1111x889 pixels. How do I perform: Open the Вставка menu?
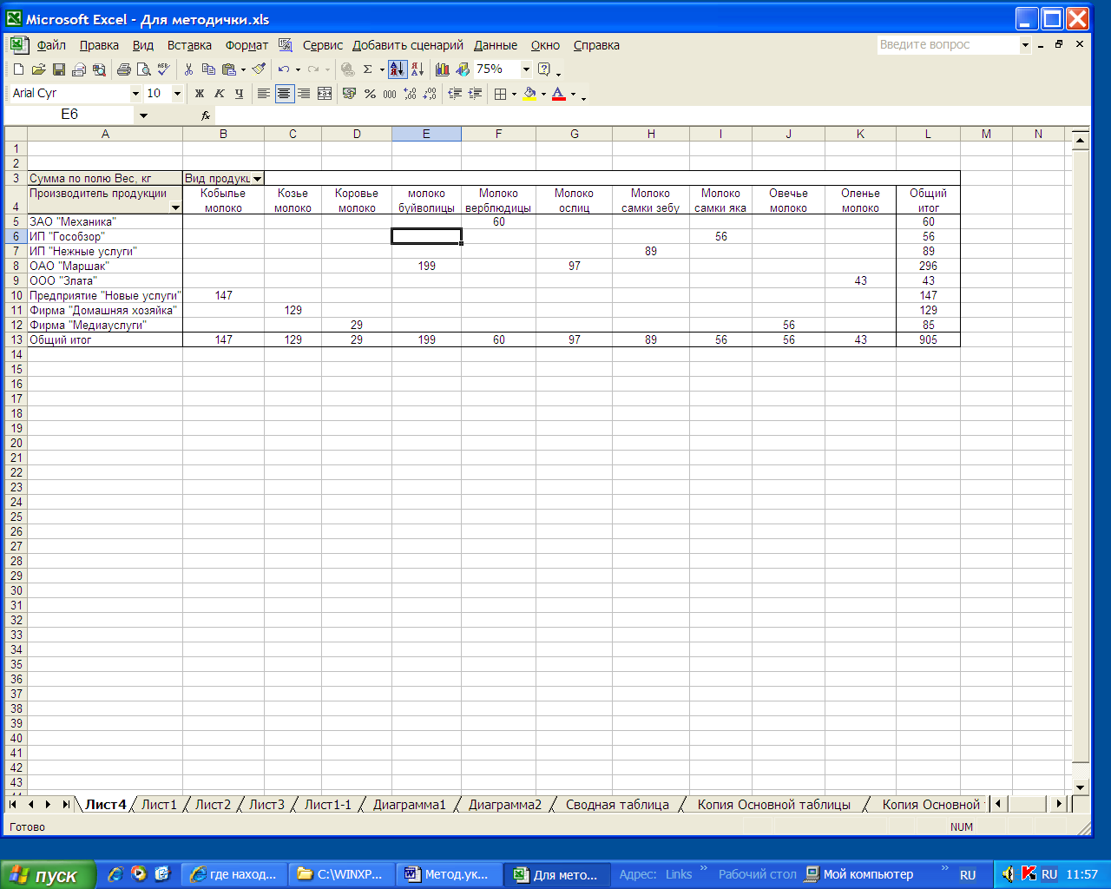[189, 45]
